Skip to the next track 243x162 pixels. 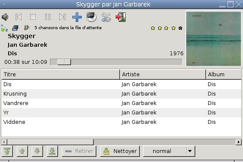coord(62,17)
